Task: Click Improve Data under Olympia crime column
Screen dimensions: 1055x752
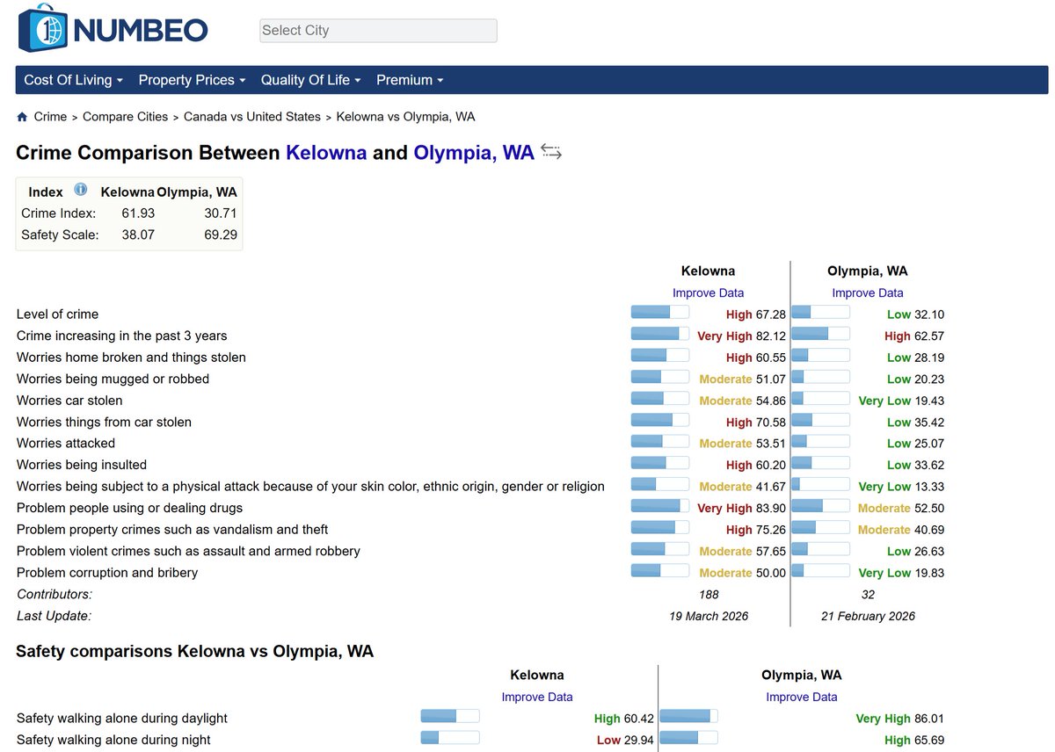Action: (x=867, y=293)
